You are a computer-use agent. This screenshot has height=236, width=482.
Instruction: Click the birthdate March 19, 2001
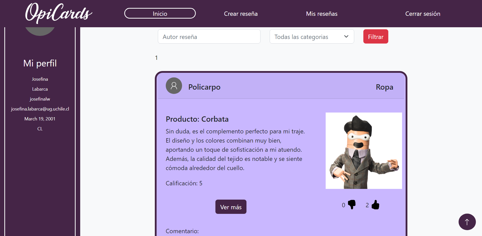coord(40,119)
